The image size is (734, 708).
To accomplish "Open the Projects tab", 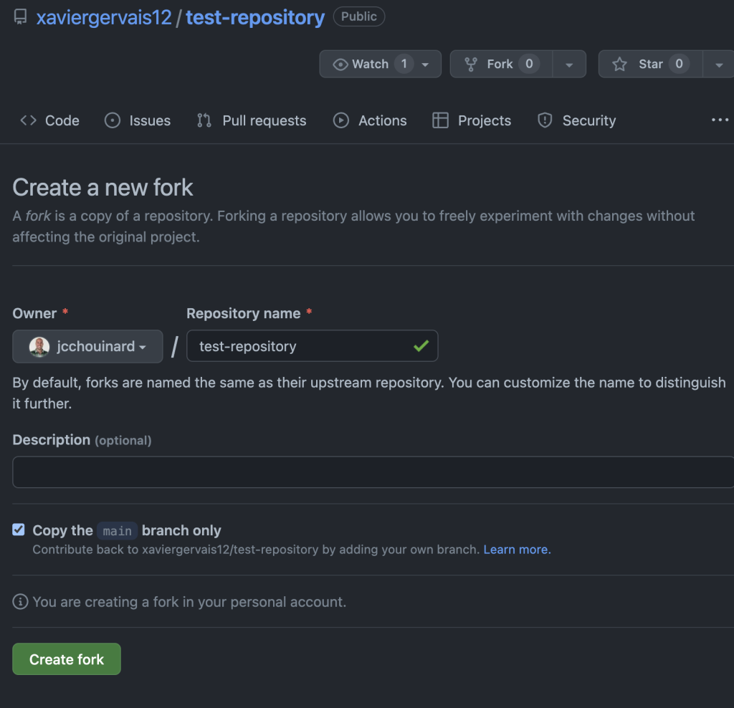I will click(x=472, y=120).
